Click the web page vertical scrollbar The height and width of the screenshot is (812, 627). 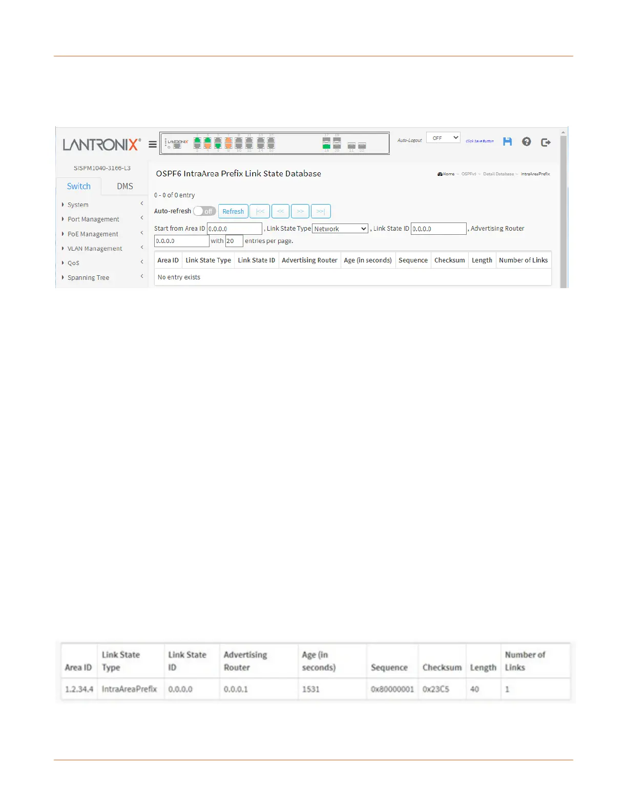[563, 208]
